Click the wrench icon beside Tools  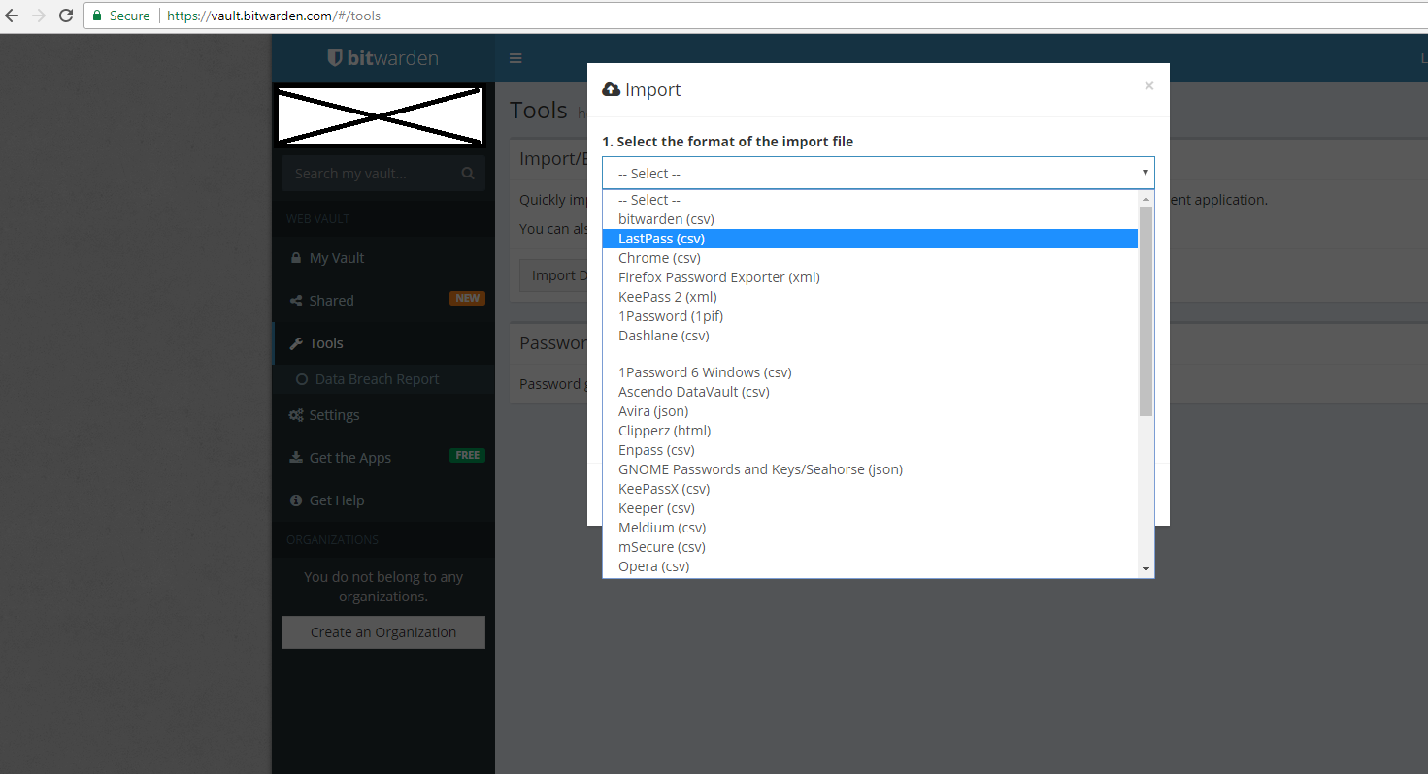(x=296, y=343)
